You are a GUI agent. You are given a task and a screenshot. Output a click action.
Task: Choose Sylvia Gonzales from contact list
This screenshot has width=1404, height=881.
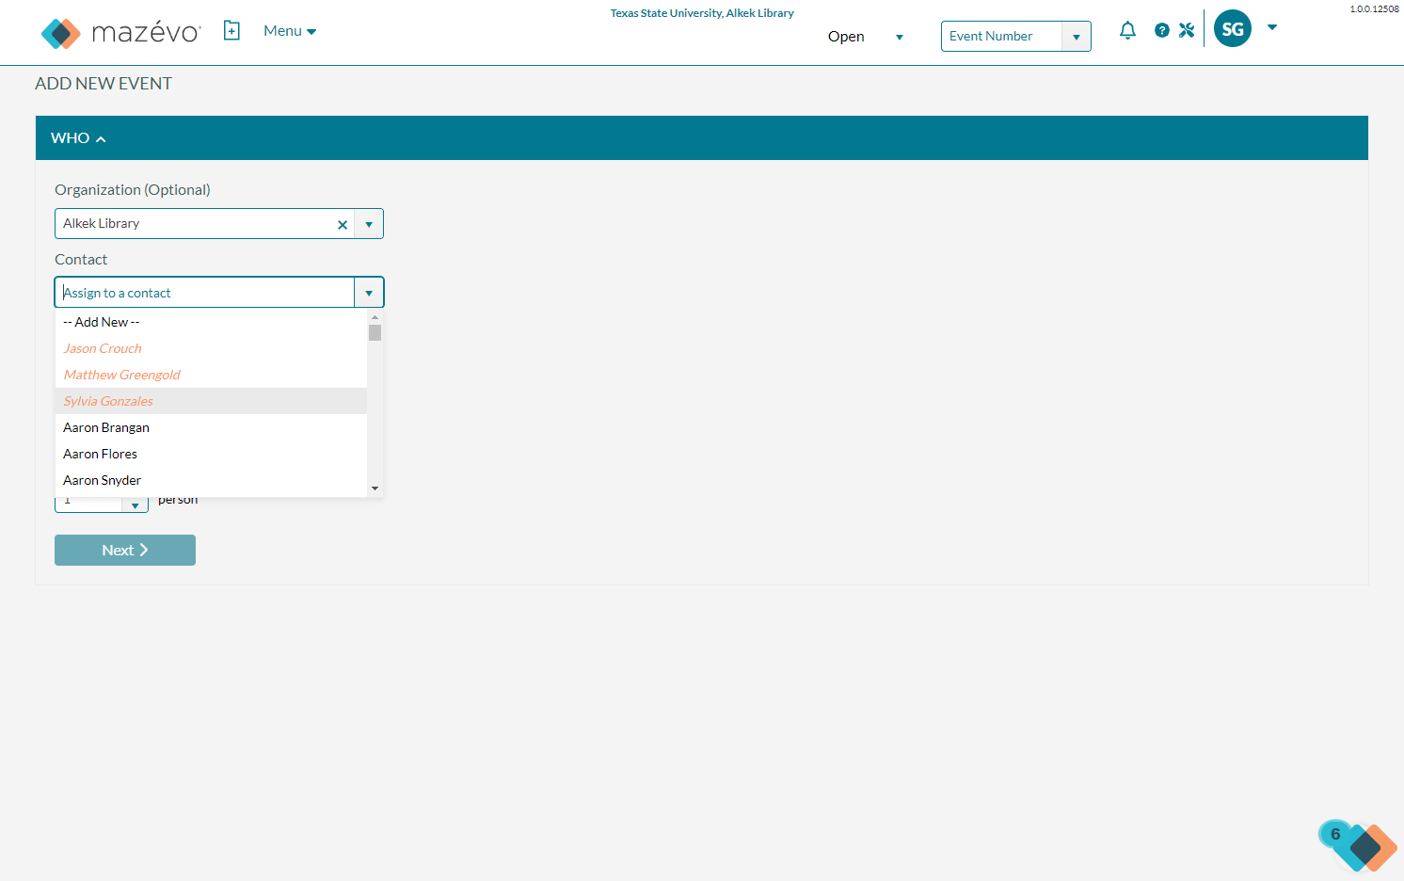211,401
